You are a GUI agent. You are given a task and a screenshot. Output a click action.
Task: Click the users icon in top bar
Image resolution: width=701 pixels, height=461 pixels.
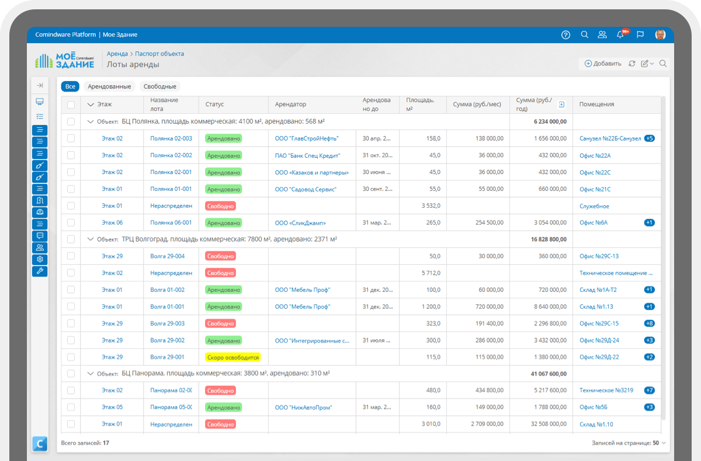tap(602, 34)
